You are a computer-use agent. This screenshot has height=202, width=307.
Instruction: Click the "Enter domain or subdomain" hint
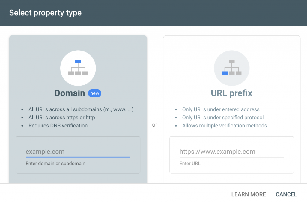coord(55,164)
